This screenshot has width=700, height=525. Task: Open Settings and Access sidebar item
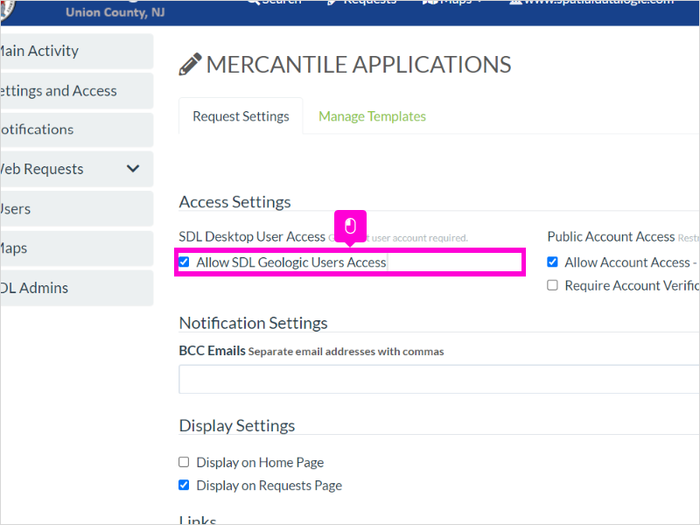pos(76,91)
